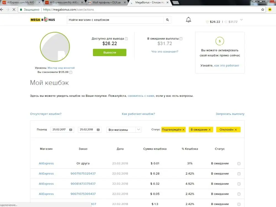Click info icon in order 90071075325437 row
276x207 pixels.
tap(239, 174)
